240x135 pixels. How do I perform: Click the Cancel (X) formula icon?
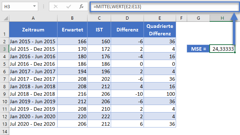click(x=56, y=6)
